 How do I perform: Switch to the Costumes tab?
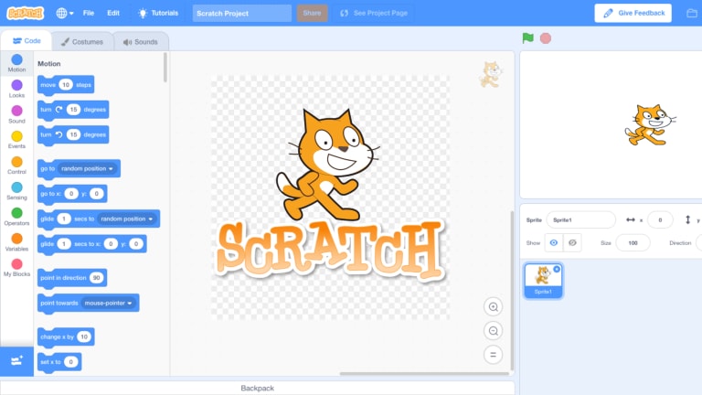82,42
